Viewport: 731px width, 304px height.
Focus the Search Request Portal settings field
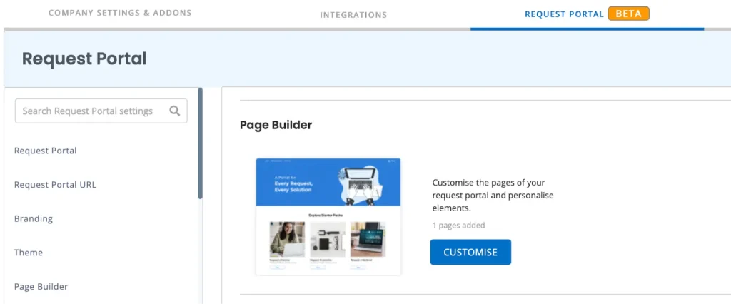[x=101, y=111]
